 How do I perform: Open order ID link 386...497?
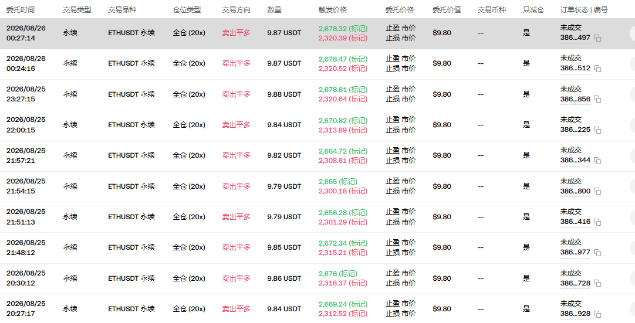[x=575, y=38]
